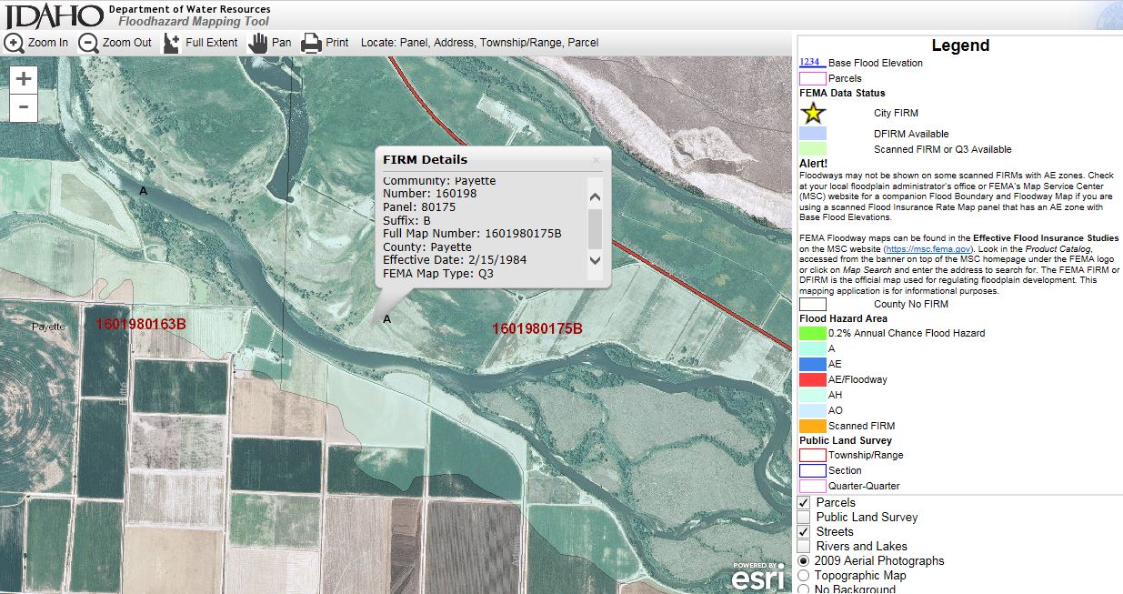The width and height of the screenshot is (1123, 594).
Task: Uncheck the Streets layer checkbox
Action: coord(804,532)
